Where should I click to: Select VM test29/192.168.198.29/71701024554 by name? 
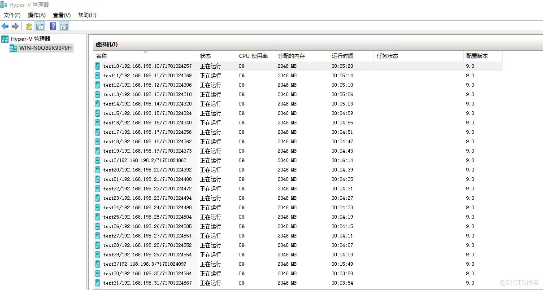[x=148, y=255]
